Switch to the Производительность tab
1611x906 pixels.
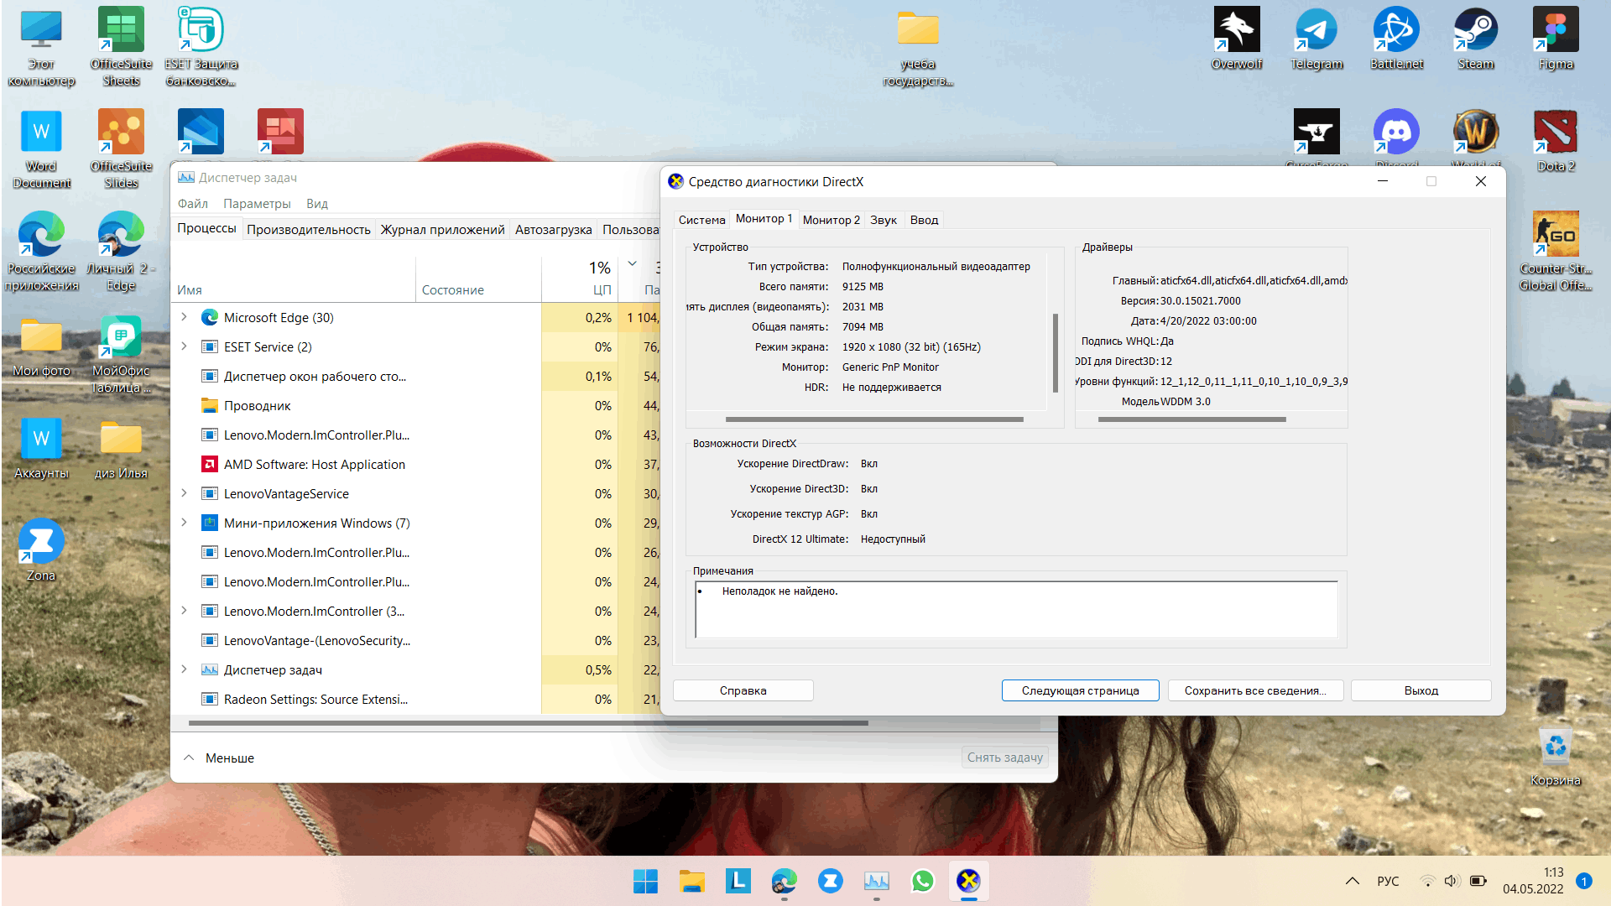click(309, 229)
